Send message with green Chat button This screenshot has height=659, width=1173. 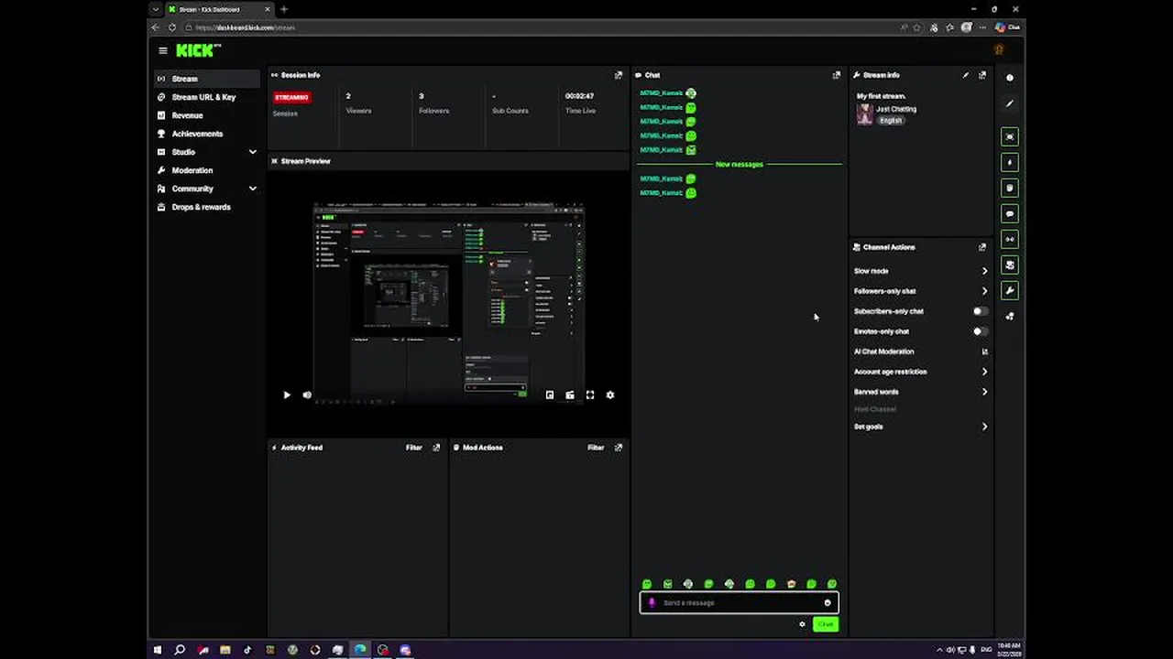pos(826,624)
